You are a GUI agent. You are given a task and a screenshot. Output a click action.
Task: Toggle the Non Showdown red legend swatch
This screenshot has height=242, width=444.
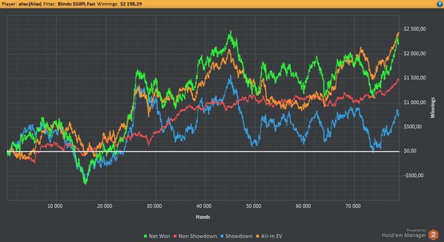click(x=175, y=236)
